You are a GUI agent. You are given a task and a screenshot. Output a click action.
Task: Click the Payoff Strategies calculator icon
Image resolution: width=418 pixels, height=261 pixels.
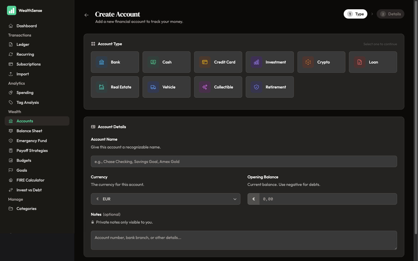pos(11,151)
